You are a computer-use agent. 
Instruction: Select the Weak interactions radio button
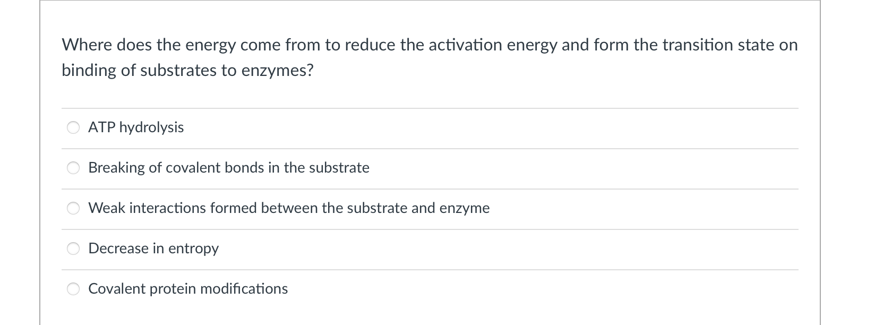click(x=73, y=208)
